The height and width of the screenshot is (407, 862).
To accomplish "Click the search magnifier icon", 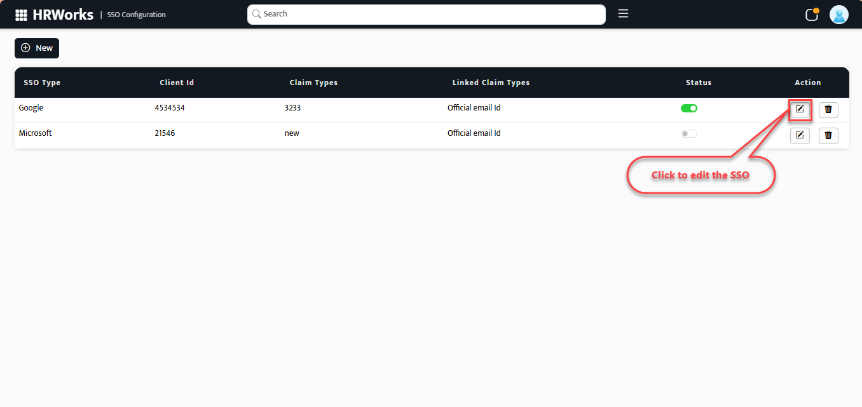I will pyautogui.click(x=256, y=14).
